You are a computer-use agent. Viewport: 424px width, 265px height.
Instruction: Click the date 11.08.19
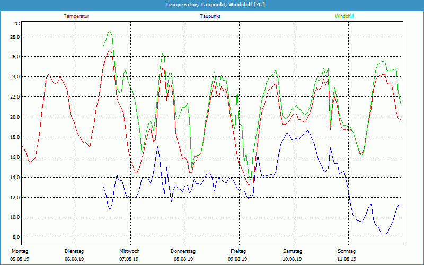[x=347, y=259]
